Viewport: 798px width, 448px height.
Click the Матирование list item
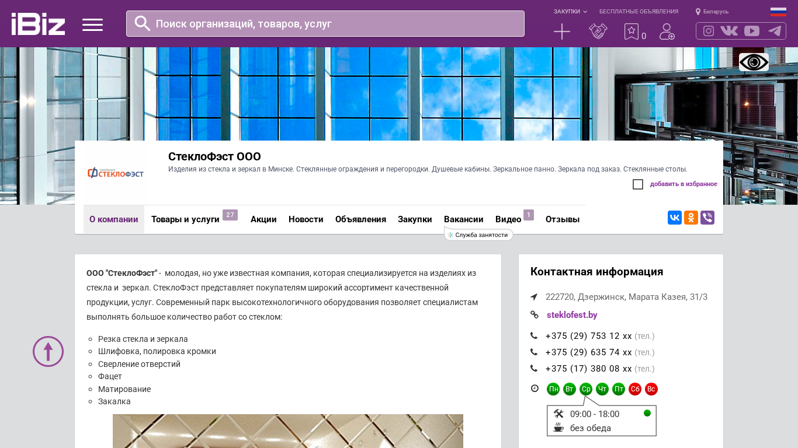coord(124,389)
